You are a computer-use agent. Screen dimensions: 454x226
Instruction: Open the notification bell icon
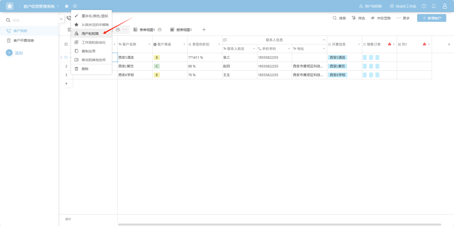[434, 6]
